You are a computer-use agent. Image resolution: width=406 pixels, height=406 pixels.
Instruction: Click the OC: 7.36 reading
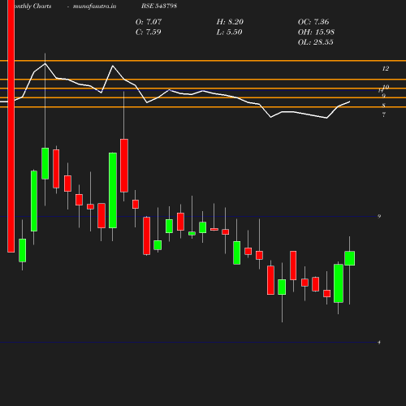[x=313, y=22]
